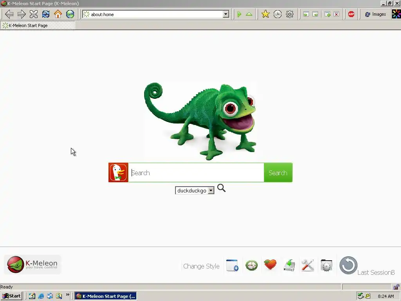The width and height of the screenshot is (401, 301).
Task: Click the Last SessionB label
Action: (x=376, y=272)
